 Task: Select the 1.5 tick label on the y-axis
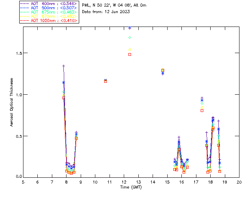click(x=17, y=53)
